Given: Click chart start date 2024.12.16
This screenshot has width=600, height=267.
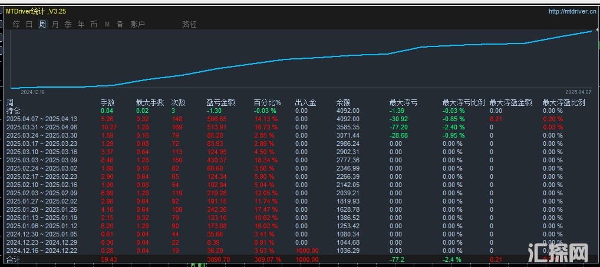Looking at the screenshot, I should 32,92.
